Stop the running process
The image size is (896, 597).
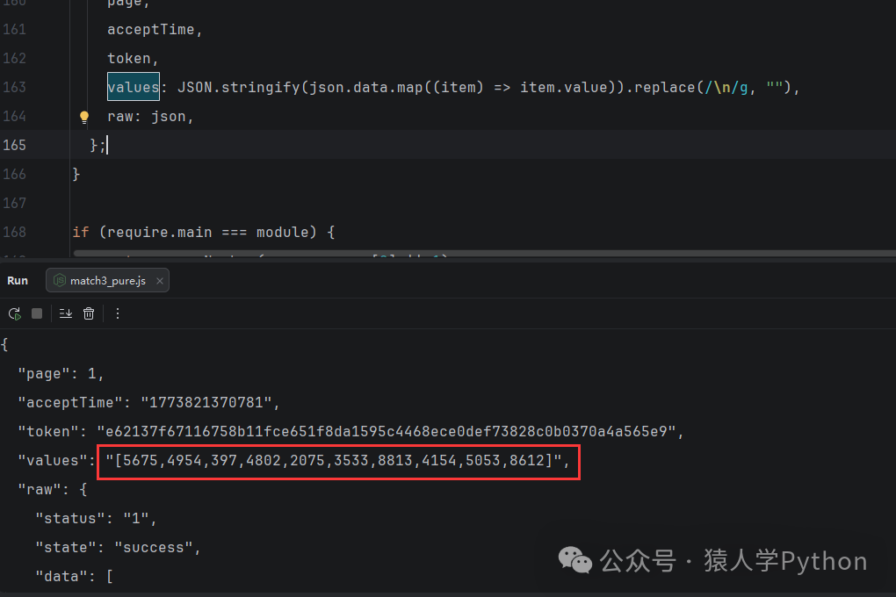37,313
